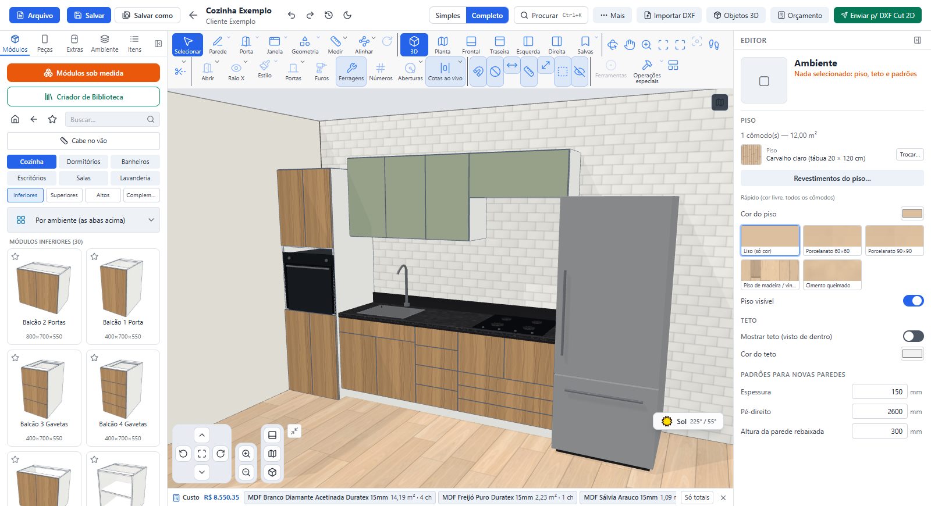Select the Dormitórios category
Viewport: 931px width, 506px height.
(83, 162)
